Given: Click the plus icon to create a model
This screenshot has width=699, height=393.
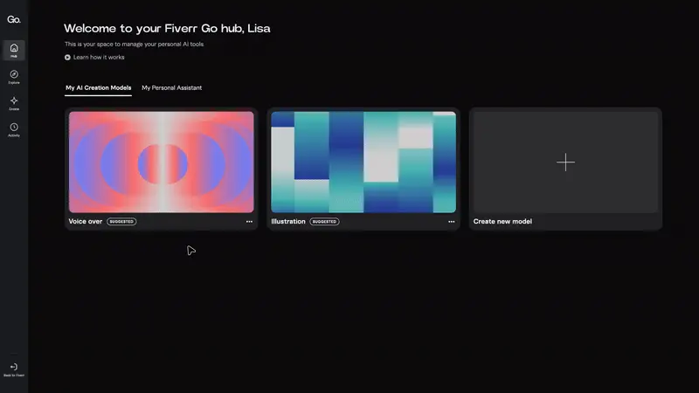Looking at the screenshot, I should tap(565, 162).
